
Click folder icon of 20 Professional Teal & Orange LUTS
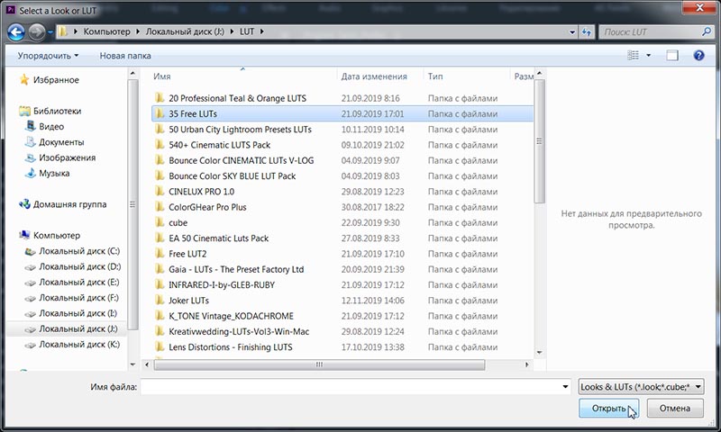[x=160, y=98]
